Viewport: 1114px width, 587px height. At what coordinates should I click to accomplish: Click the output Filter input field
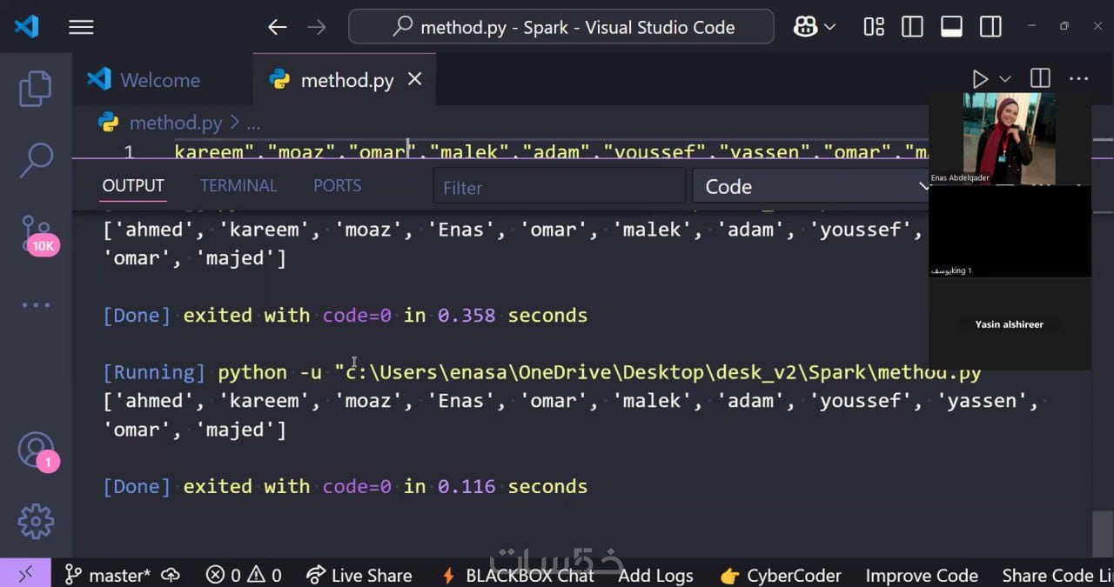(559, 187)
